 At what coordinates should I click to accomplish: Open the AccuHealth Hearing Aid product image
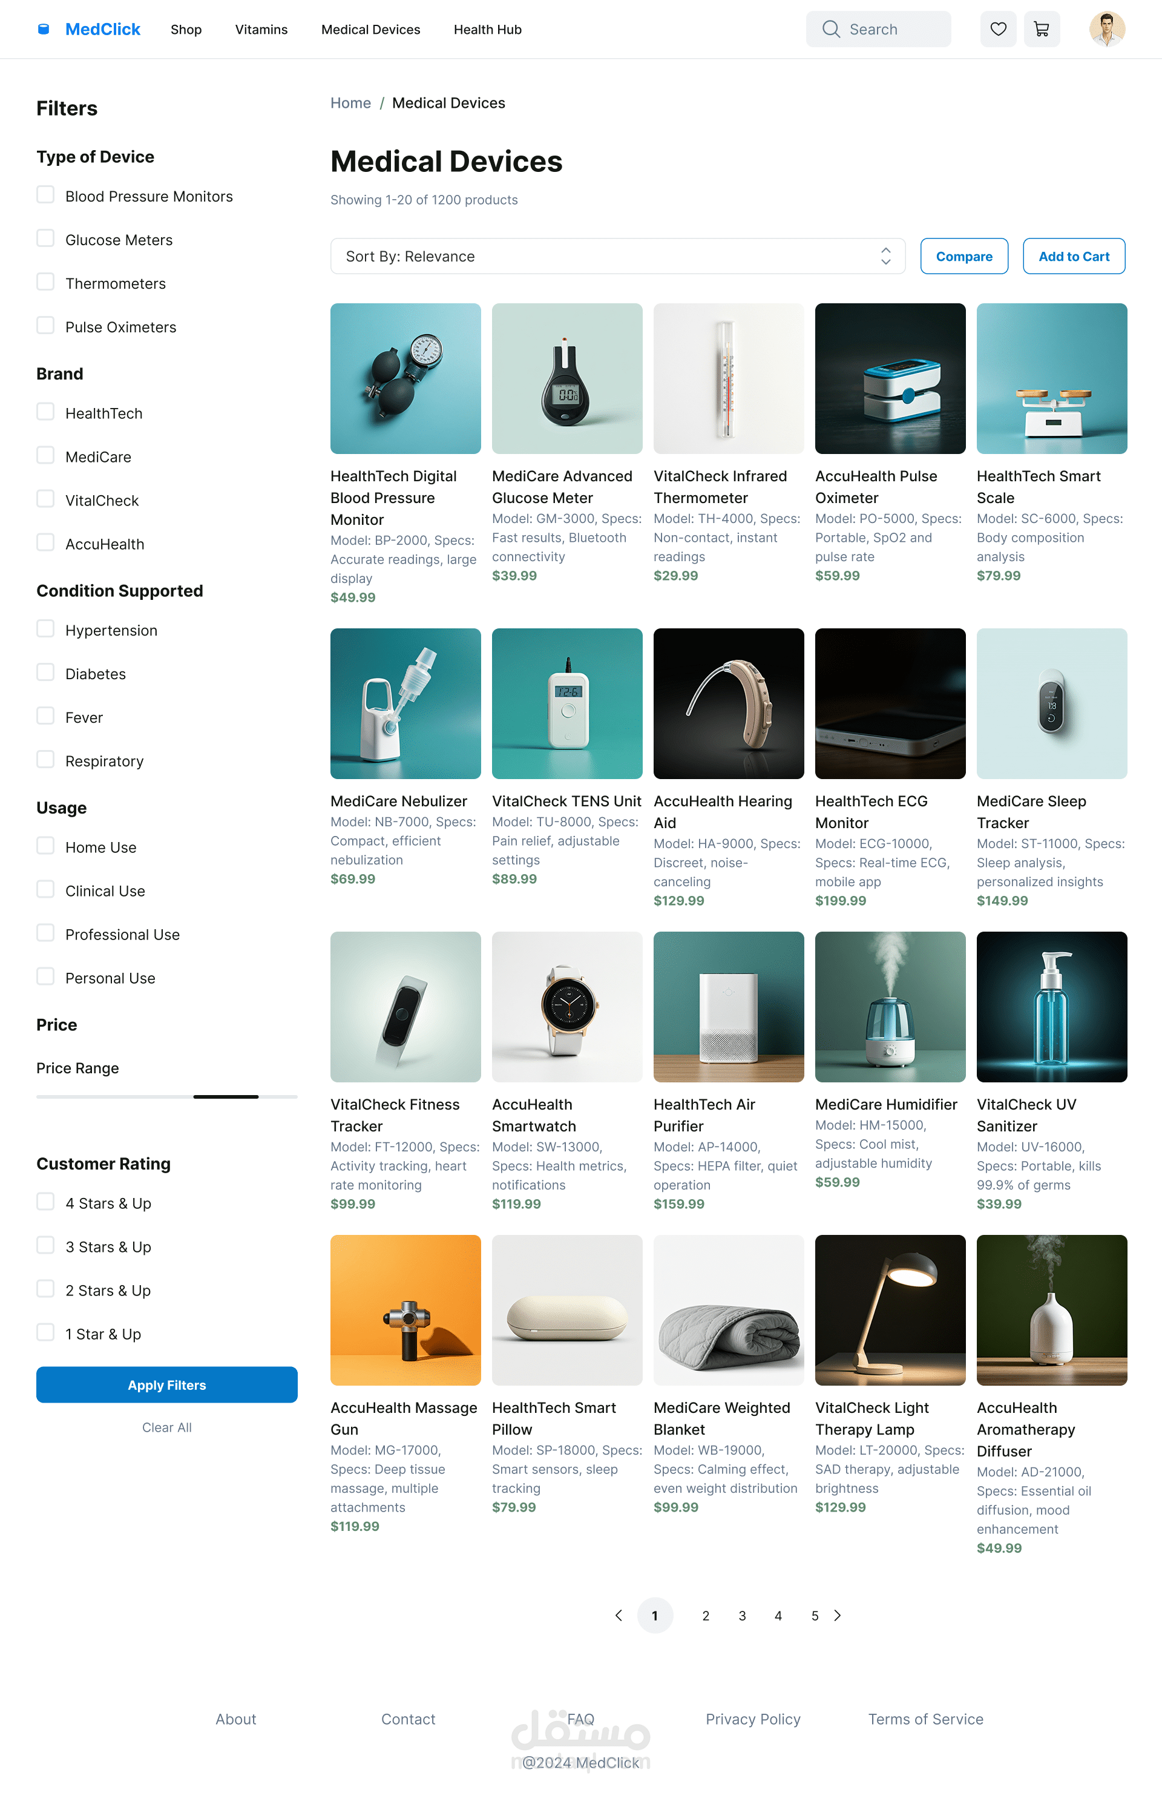click(x=728, y=703)
